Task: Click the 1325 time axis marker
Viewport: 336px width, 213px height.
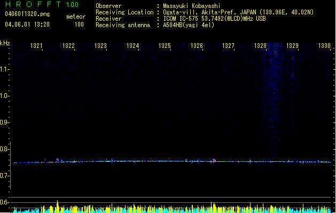Action: (165, 46)
